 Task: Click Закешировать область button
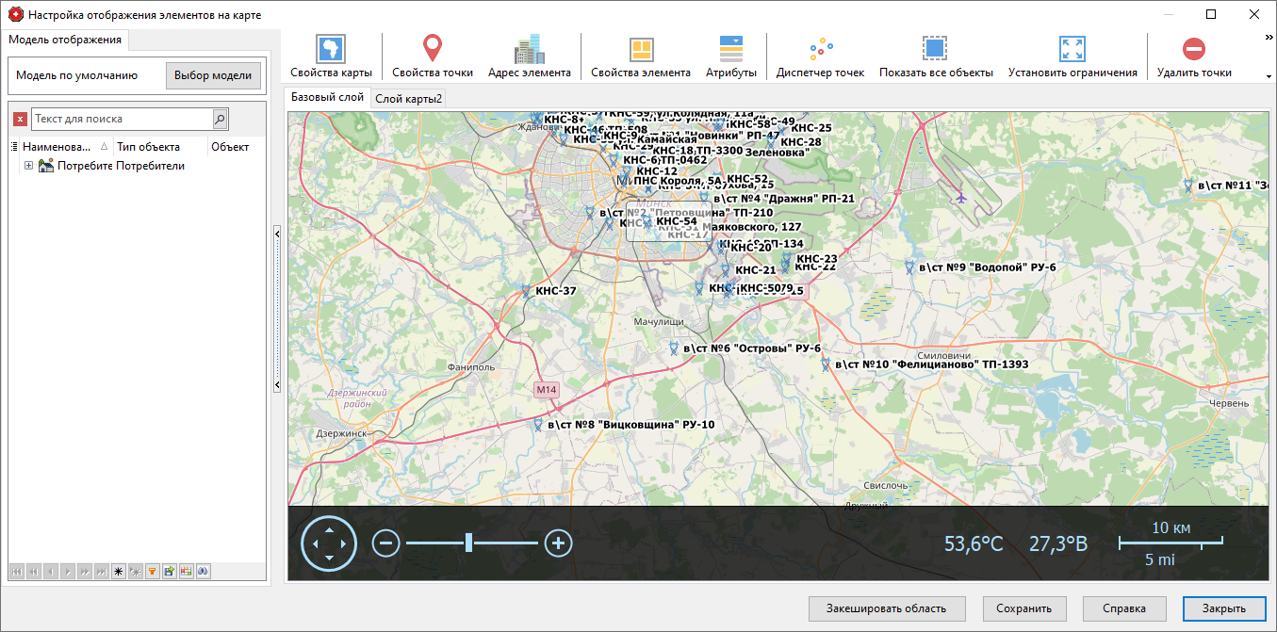887,608
